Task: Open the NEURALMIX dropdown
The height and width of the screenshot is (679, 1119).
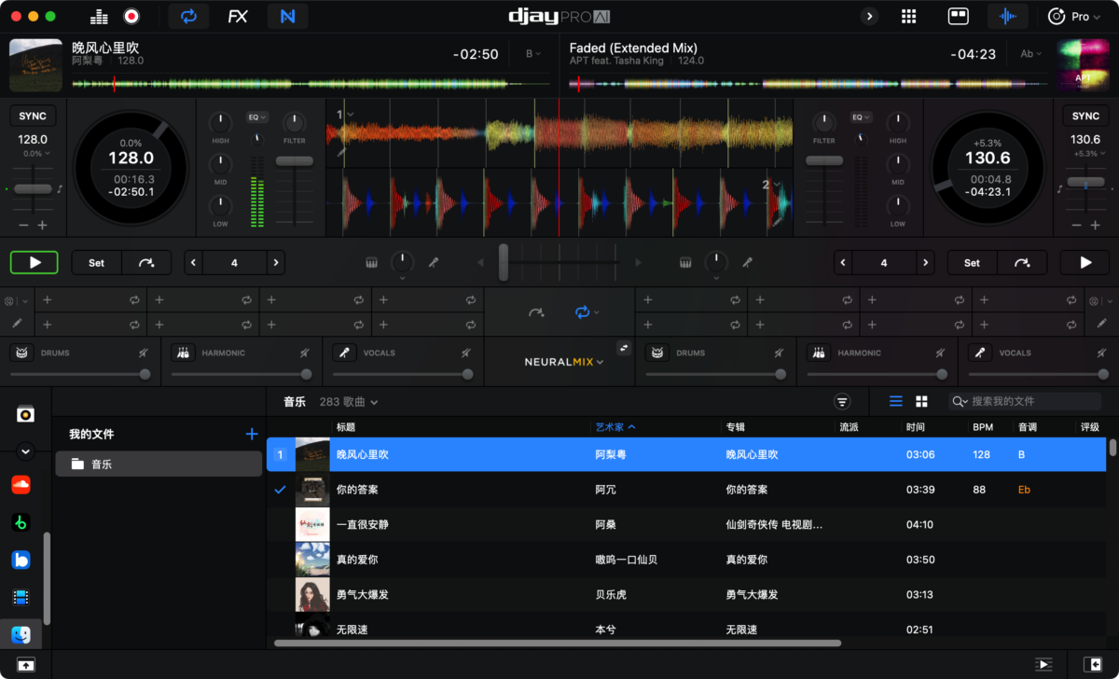Action: pyautogui.click(x=564, y=362)
